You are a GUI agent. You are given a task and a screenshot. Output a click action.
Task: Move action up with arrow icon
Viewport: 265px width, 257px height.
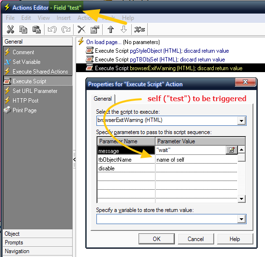pos(110,30)
